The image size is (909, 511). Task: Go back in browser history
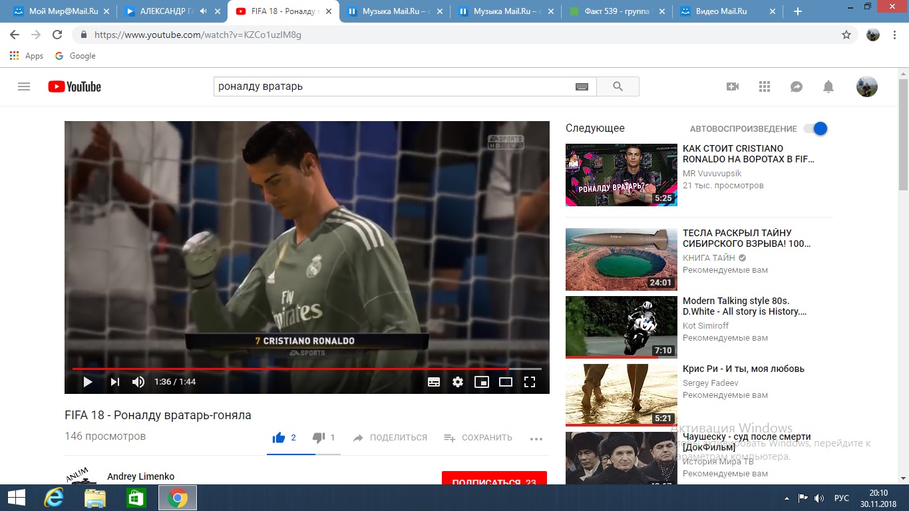click(14, 35)
